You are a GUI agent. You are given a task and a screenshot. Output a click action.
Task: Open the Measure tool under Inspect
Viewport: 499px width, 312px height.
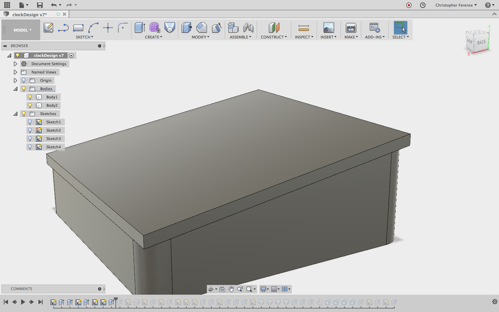click(x=304, y=28)
